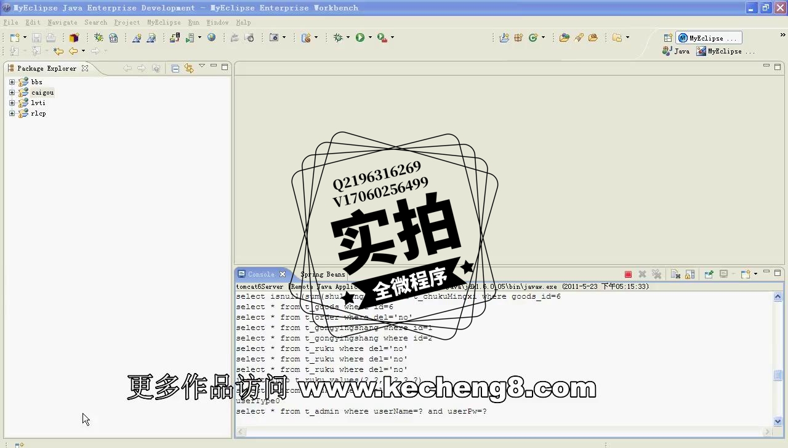Toggle Pin Console icon

[x=709, y=274]
